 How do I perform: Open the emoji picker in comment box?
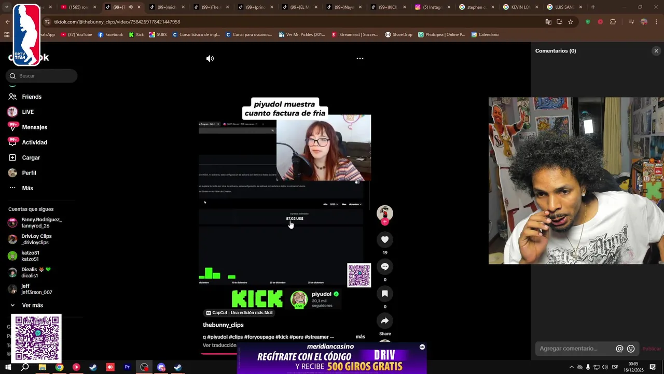pos(631,349)
